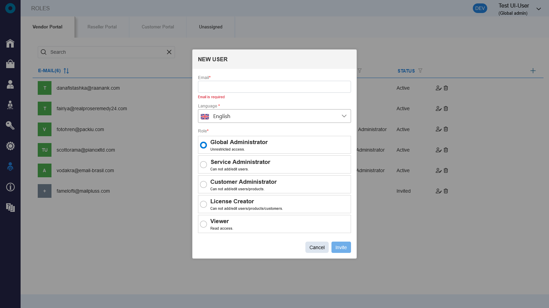Open the Users section in the sidebar

pos(10,85)
